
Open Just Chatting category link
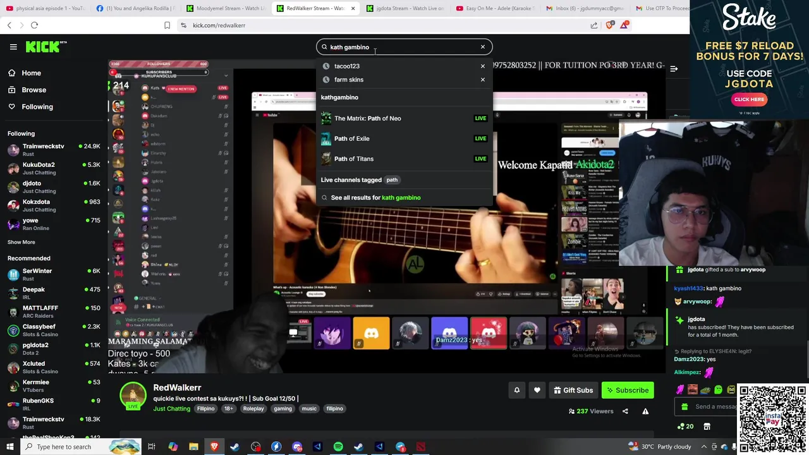(x=171, y=409)
